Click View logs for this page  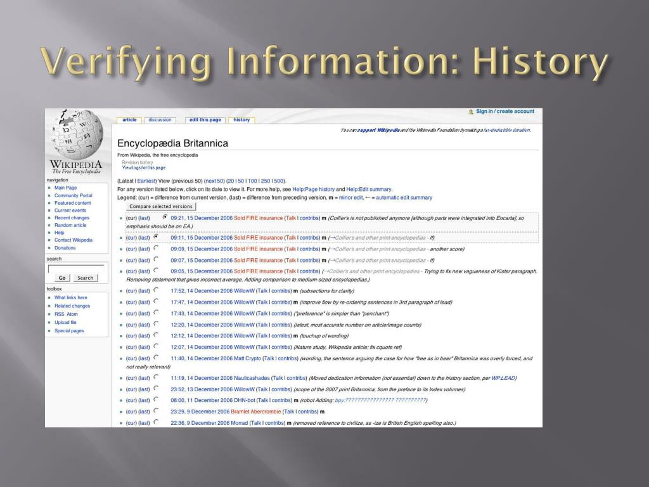tap(144, 167)
